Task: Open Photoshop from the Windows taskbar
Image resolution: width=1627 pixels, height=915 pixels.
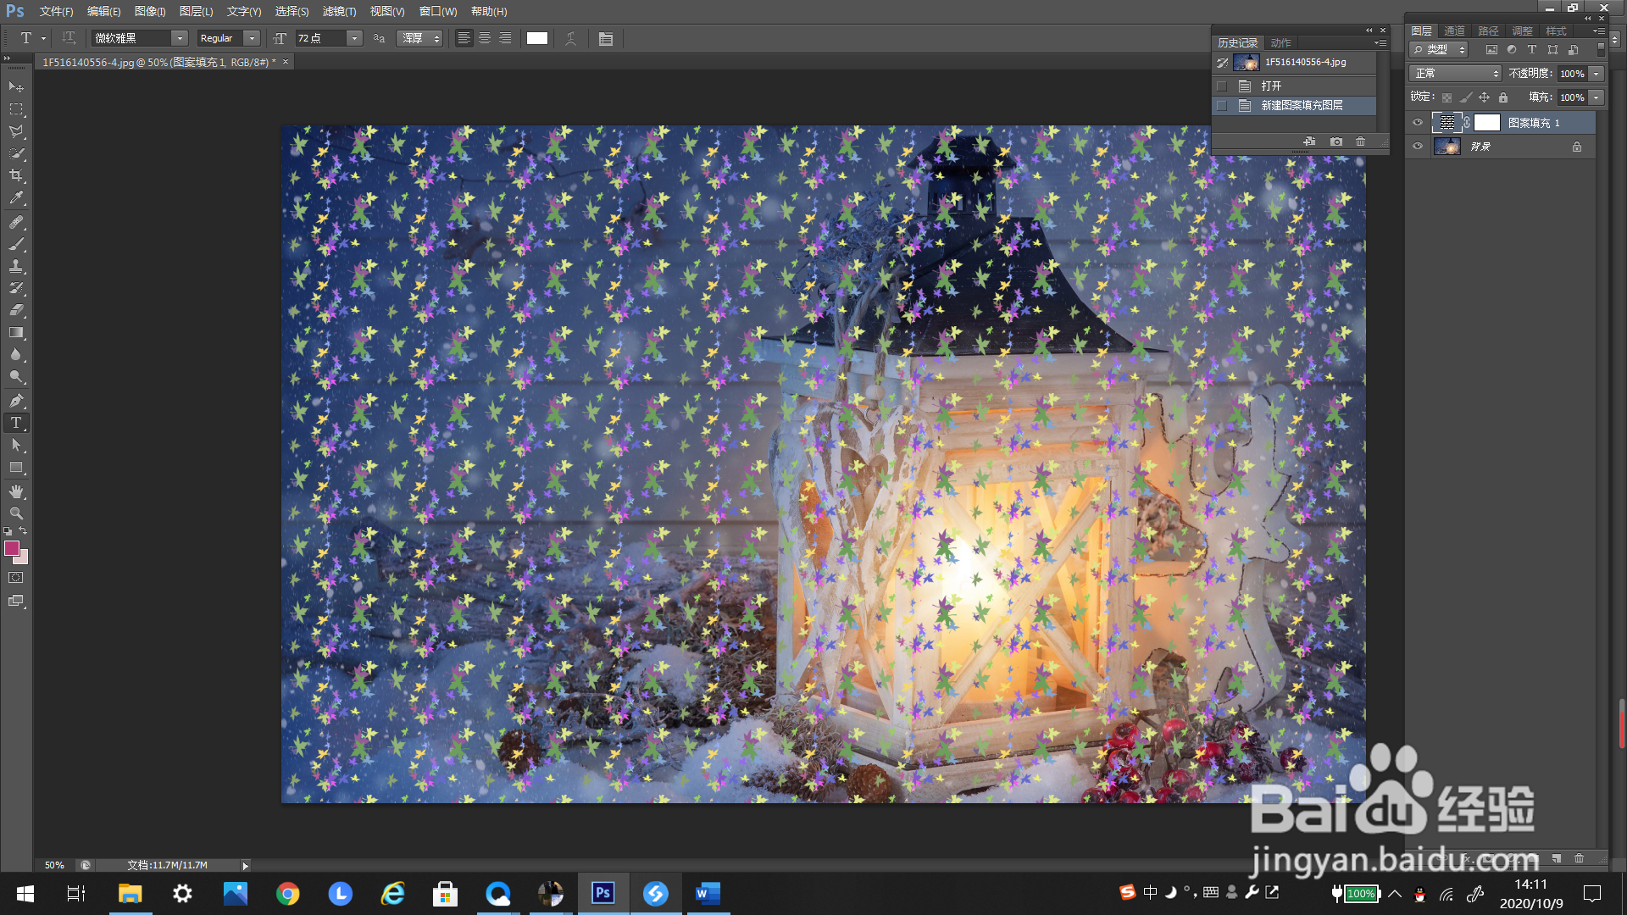Action: 603,893
